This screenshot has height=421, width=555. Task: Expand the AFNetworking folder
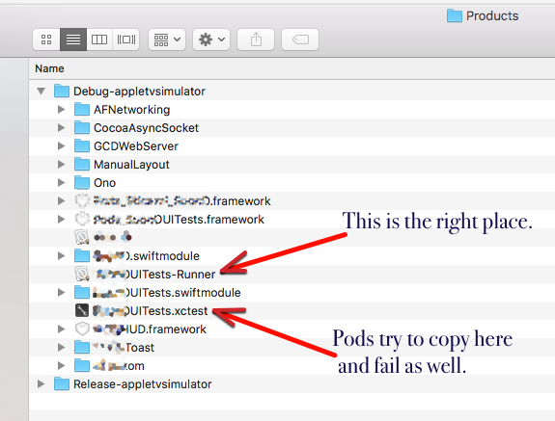[x=61, y=110]
